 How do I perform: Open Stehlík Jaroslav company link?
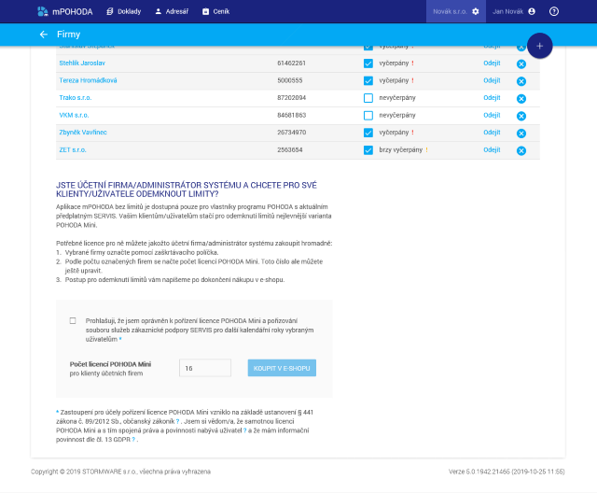82,63
